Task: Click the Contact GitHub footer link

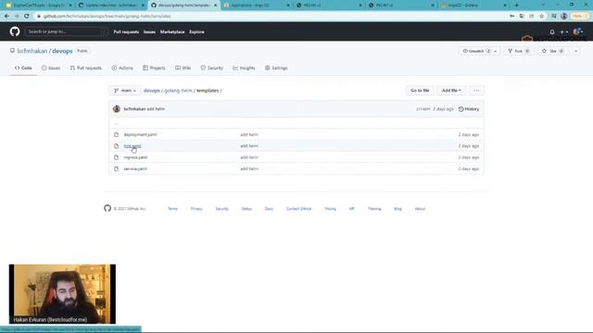Action: (x=298, y=209)
